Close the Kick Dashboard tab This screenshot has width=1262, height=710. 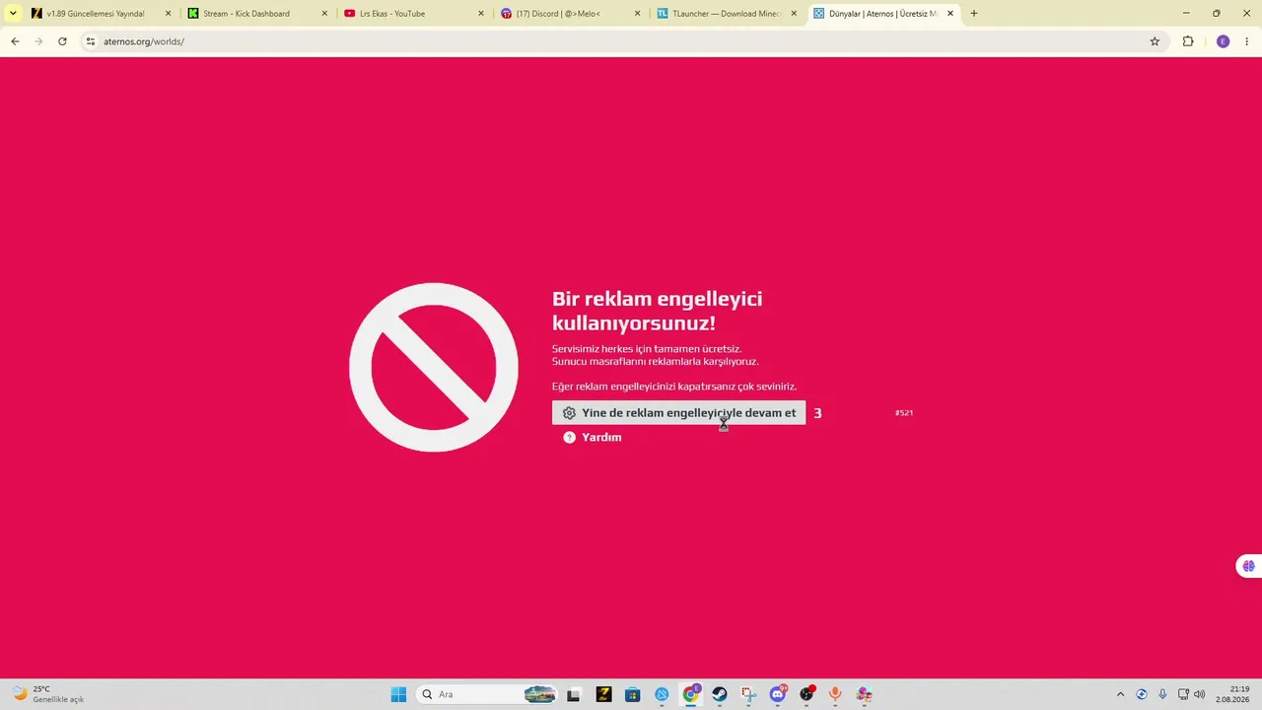pos(324,14)
